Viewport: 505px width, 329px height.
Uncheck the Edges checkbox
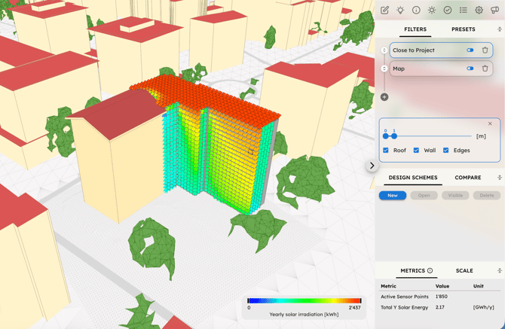[x=446, y=151]
